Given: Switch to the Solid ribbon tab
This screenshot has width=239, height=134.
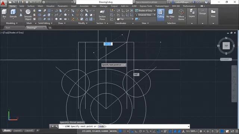Looking at the screenshot, I should (x=22, y=6).
